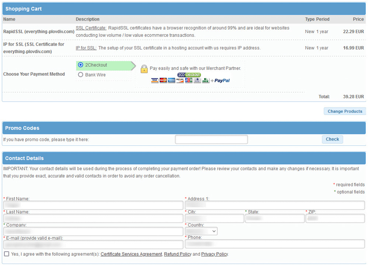Open the Country dropdown

(x=201, y=231)
